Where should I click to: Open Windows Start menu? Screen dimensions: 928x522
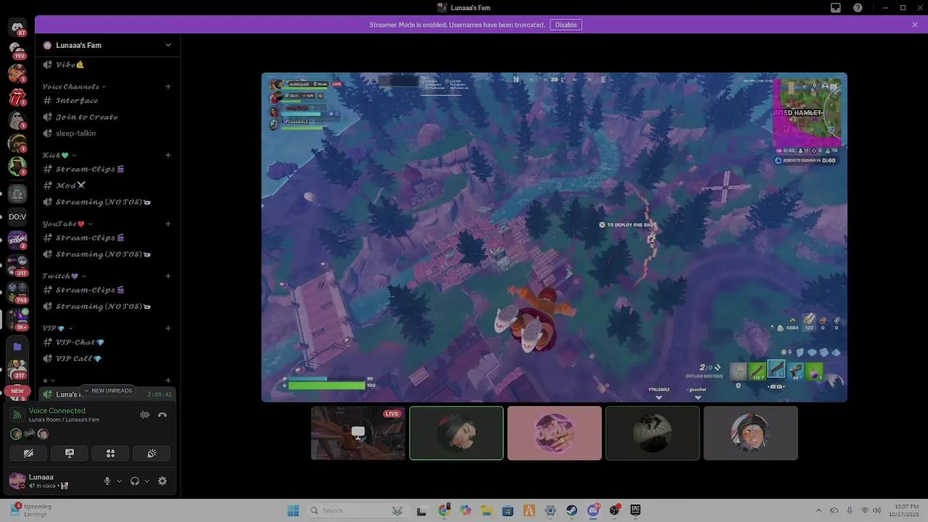point(293,510)
